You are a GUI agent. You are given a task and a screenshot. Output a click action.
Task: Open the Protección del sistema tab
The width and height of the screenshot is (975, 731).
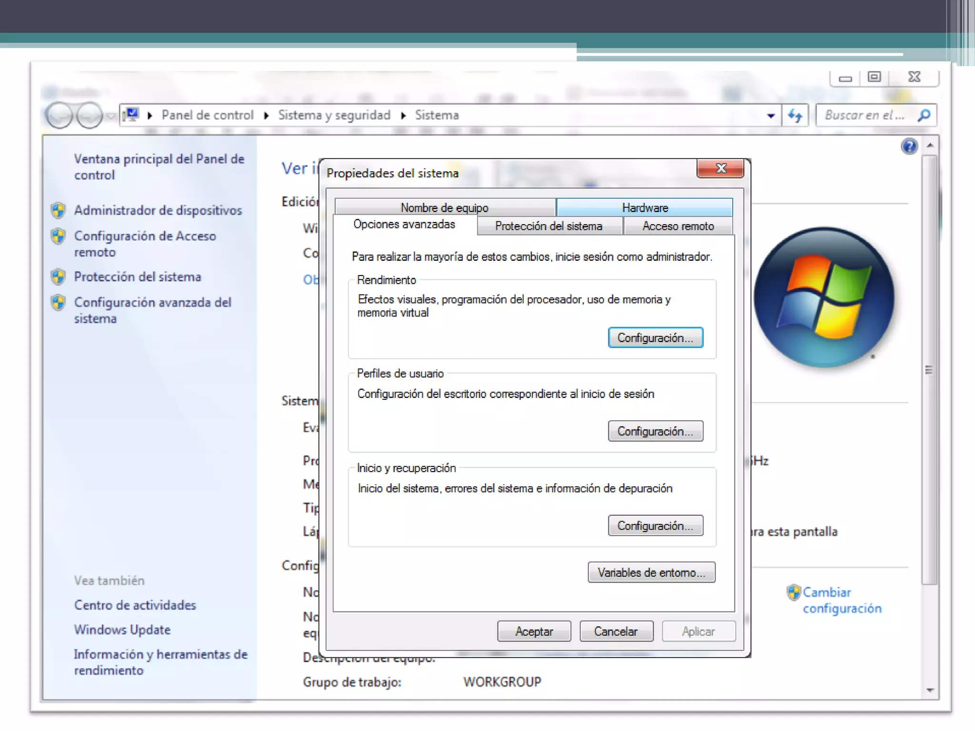(x=548, y=226)
